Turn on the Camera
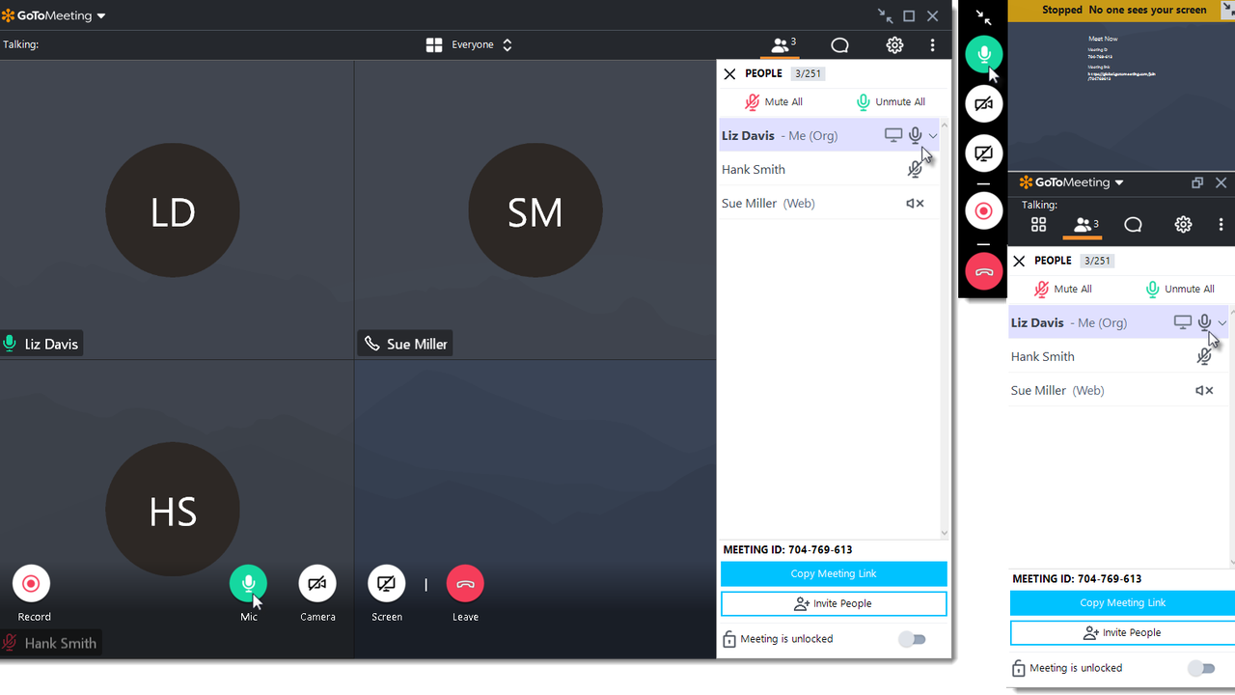 [317, 583]
